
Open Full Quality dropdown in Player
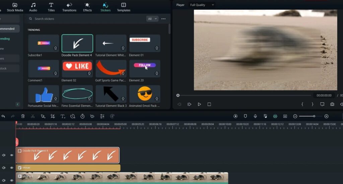tap(202, 5)
